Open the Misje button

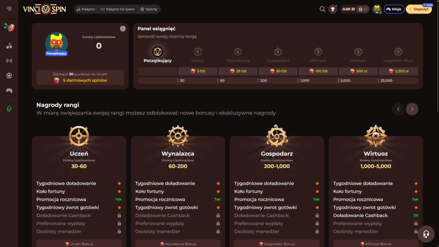394,9
